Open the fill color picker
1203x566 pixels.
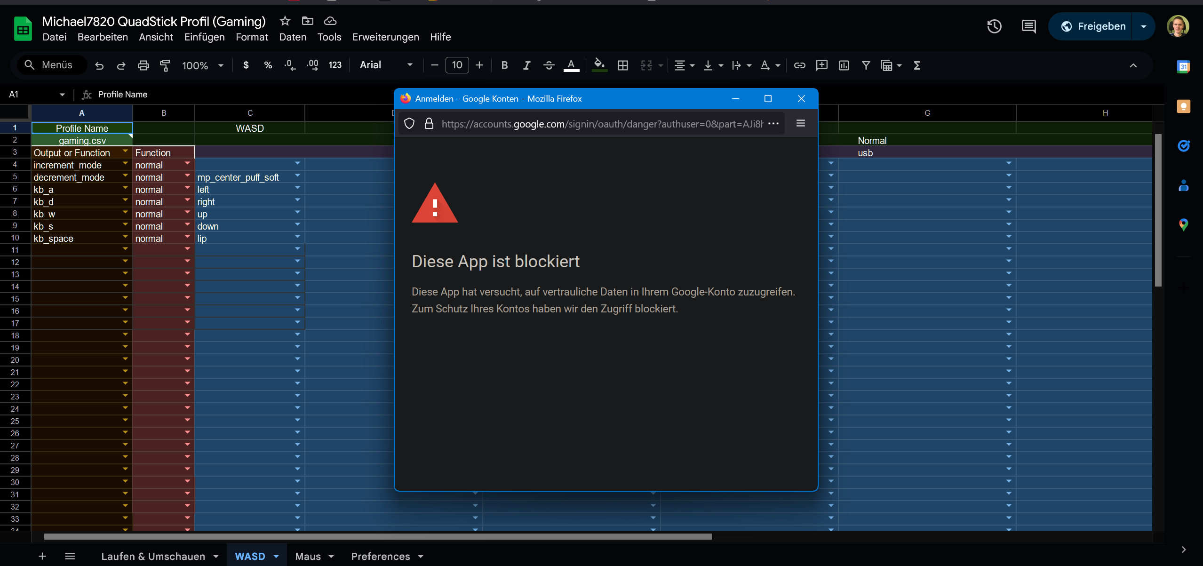pos(599,65)
